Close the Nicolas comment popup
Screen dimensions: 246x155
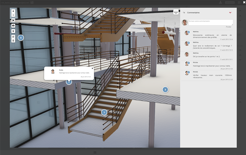tap(92, 68)
